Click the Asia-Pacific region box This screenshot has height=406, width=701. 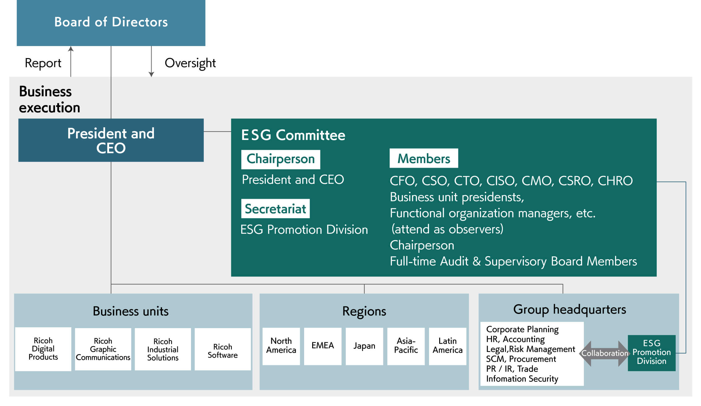[406, 345]
